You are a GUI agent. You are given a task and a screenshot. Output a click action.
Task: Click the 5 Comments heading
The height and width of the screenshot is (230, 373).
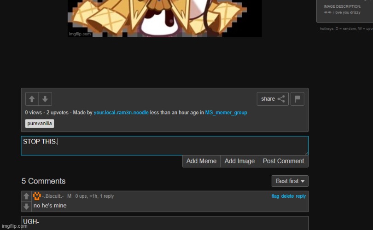click(x=44, y=181)
